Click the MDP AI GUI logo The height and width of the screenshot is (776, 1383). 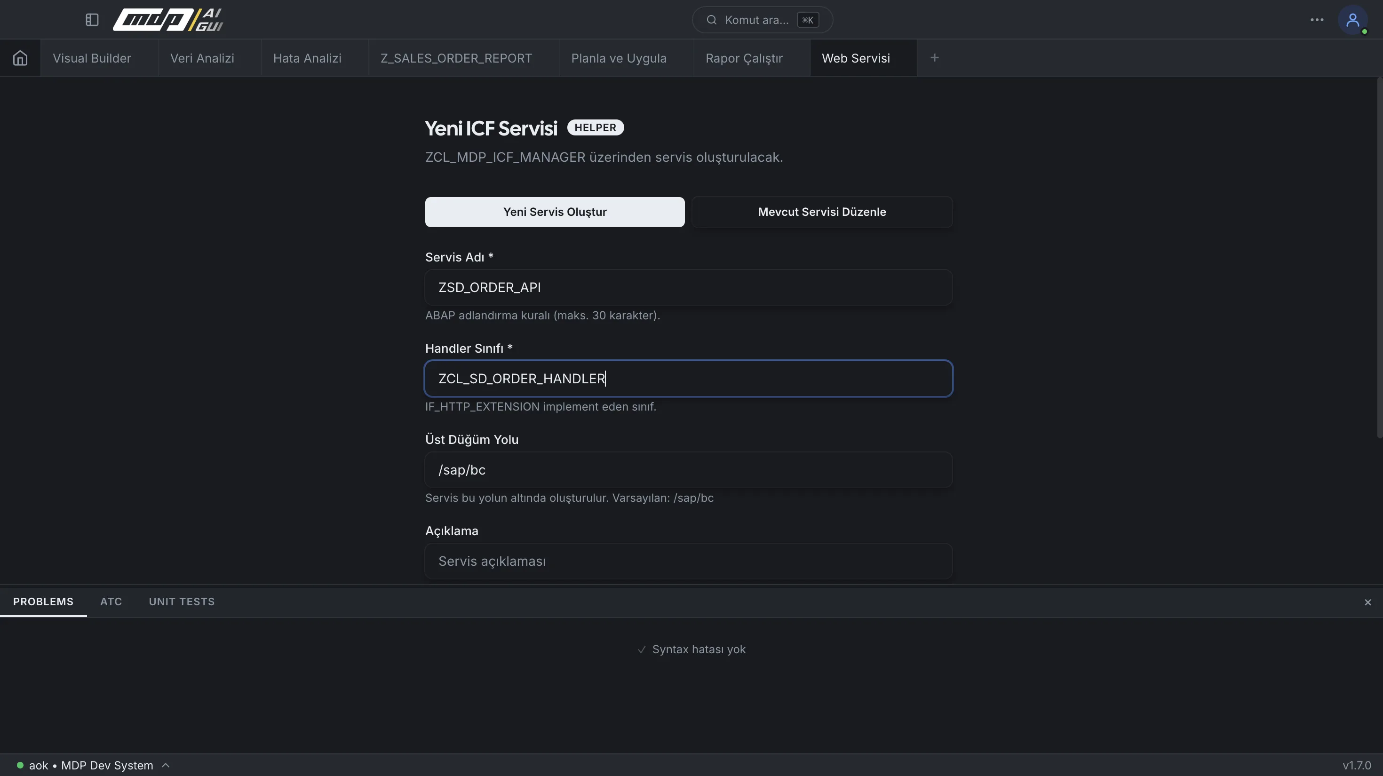click(x=168, y=20)
